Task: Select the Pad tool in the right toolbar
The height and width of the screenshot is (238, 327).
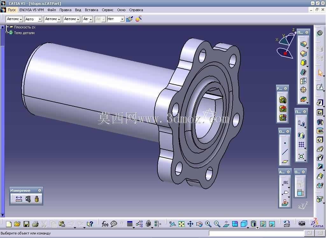Action: click(x=320, y=102)
